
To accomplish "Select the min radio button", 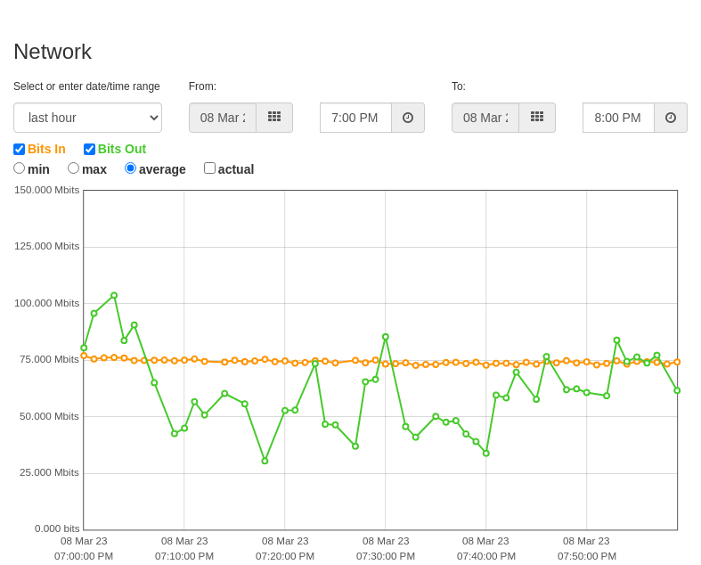I will 20,168.
